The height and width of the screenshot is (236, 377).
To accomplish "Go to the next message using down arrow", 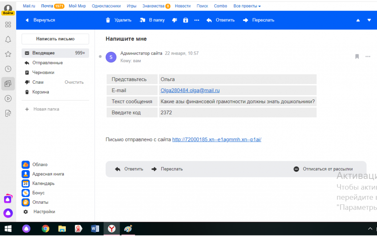I will pos(369,20).
